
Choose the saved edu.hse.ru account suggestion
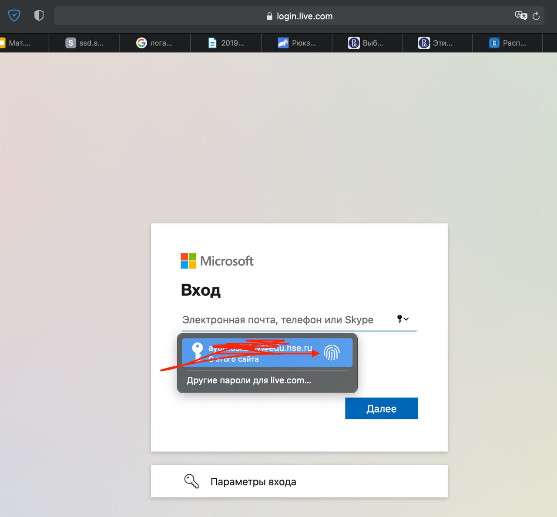pos(267,353)
